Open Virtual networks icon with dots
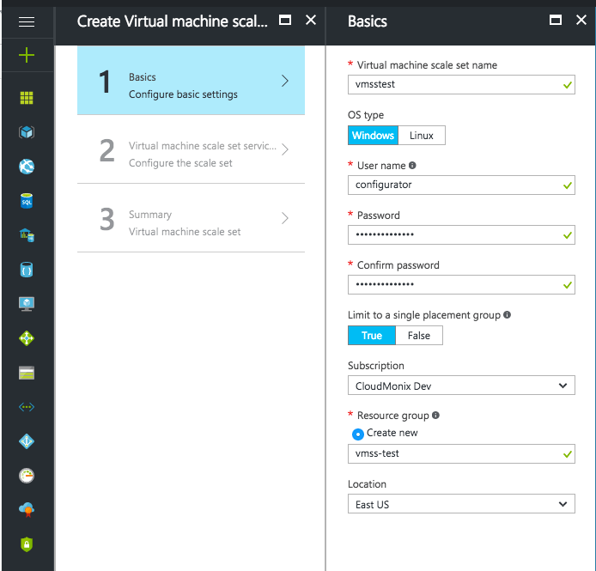 [x=27, y=407]
